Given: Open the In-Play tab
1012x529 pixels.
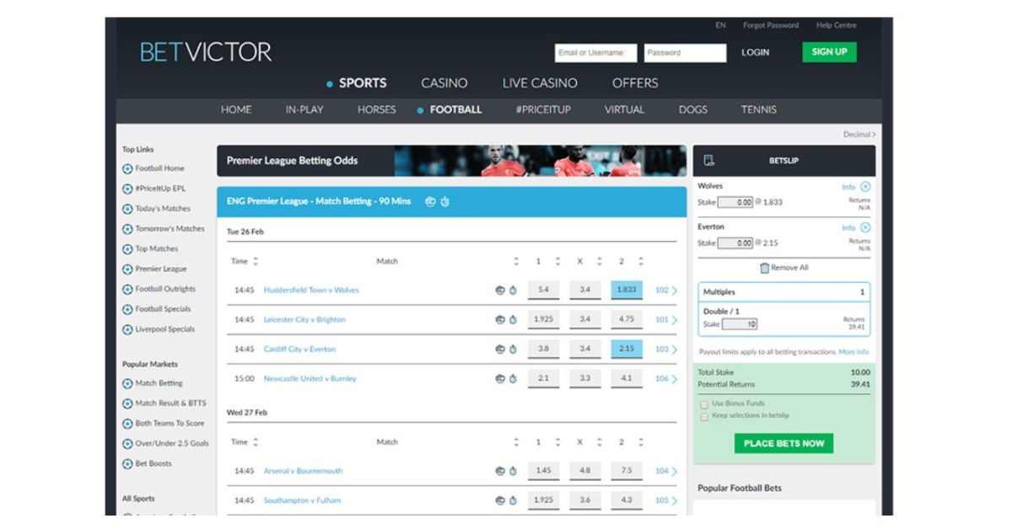Looking at the screenshot, I should pos(304,110).
